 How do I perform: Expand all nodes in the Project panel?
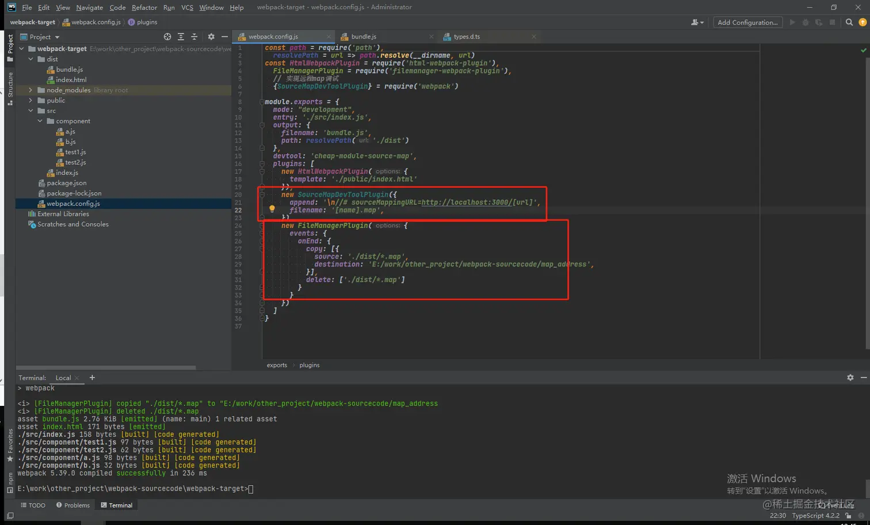coord(181,37)
